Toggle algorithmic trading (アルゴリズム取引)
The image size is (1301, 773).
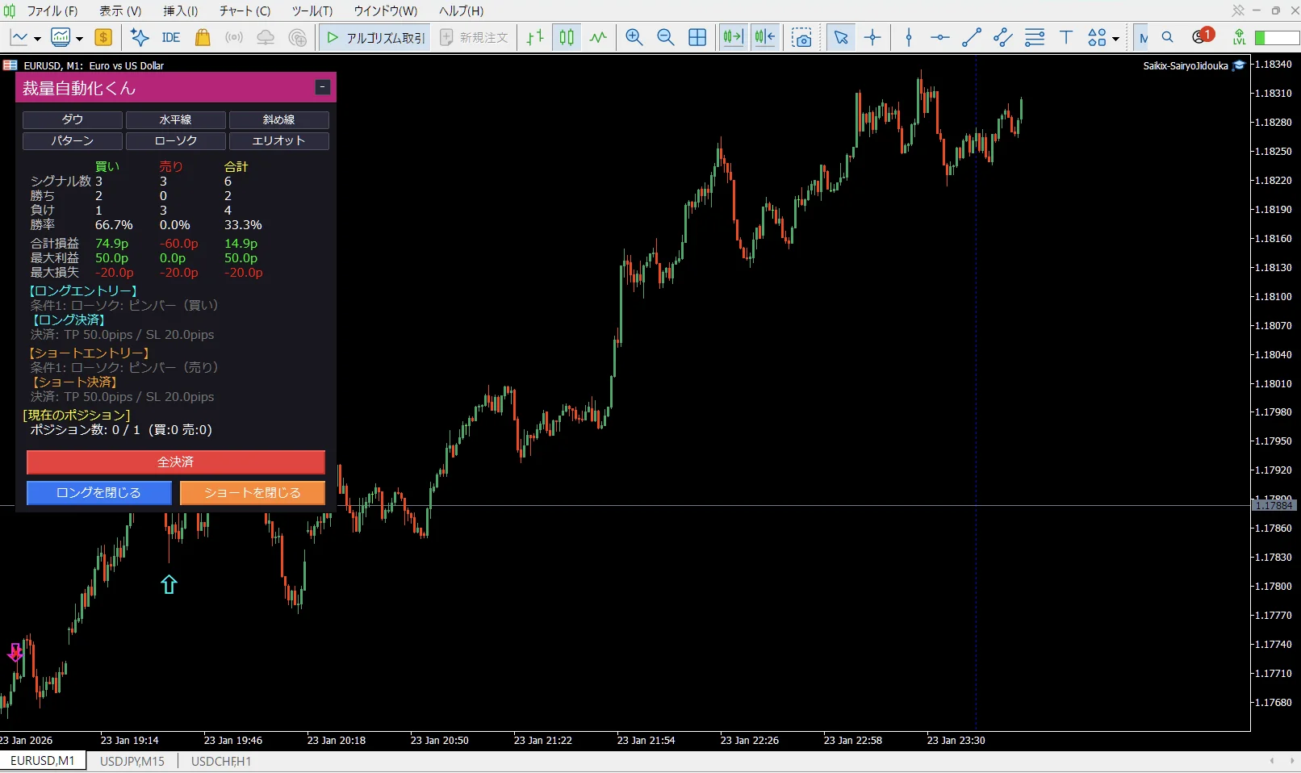coord(375,37)
